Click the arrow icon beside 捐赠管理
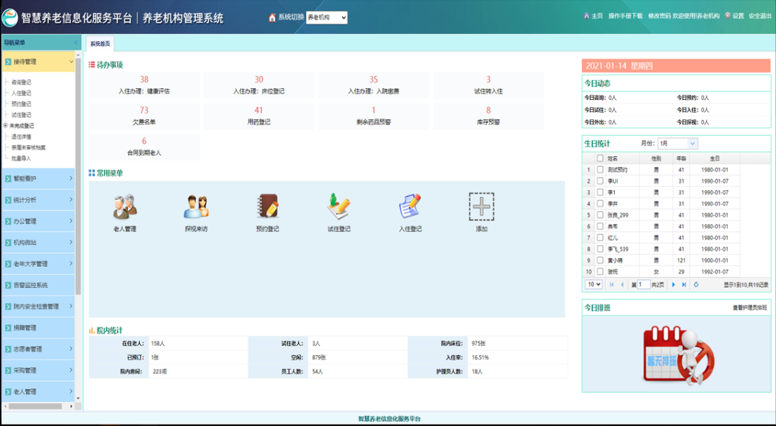Image resolution: width=776 pixels, height=426 pixels. (8, 328)
